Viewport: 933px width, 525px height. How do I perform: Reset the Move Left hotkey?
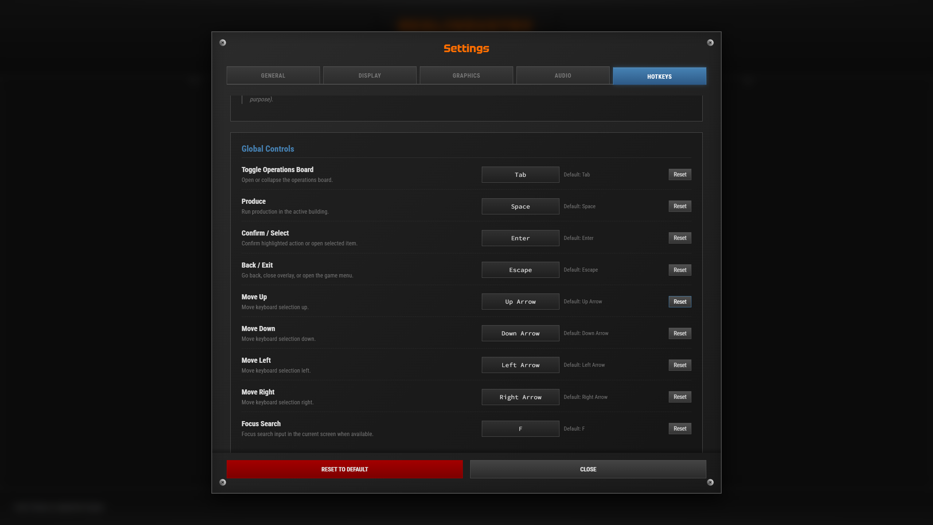680,365
